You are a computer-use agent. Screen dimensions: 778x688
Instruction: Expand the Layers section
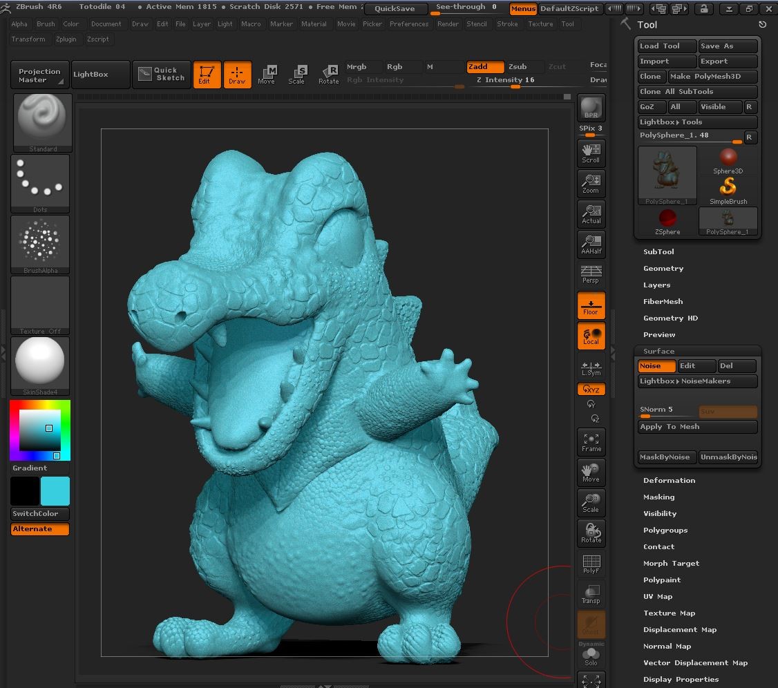click(657, 285)
